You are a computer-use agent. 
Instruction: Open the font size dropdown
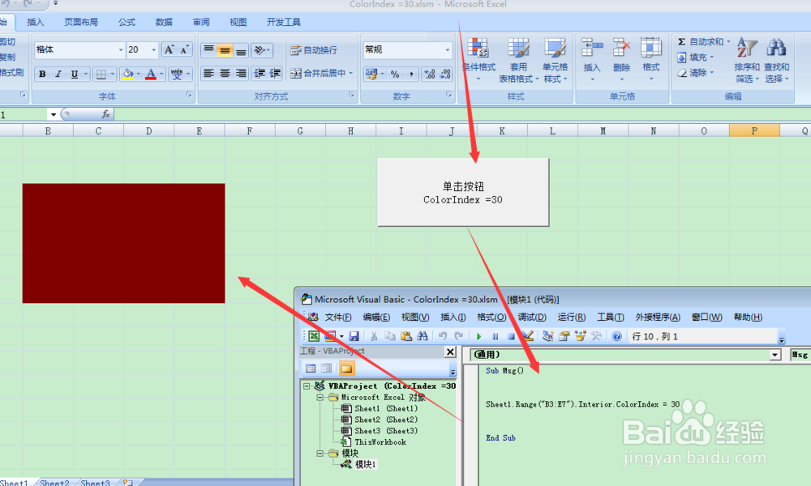pos(153,49)
